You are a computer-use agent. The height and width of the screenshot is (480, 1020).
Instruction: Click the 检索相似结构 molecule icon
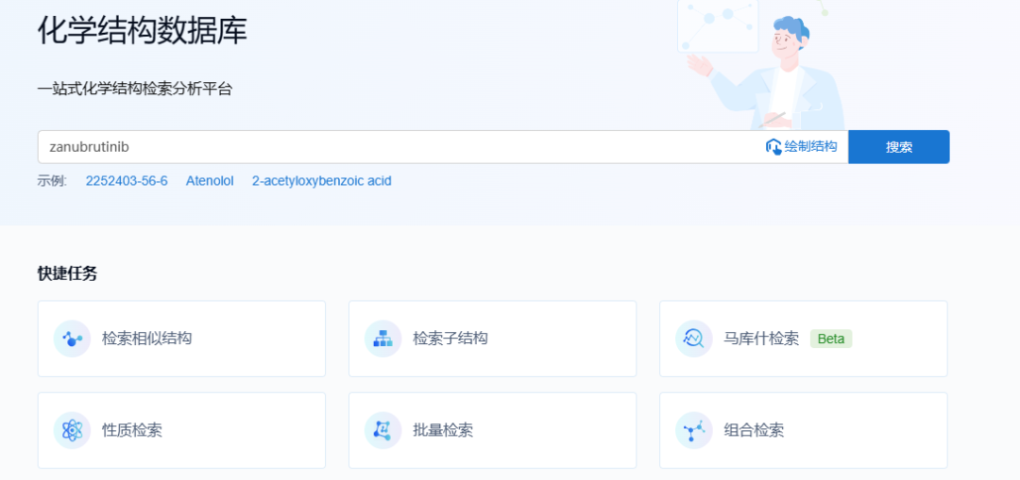coord(72,339)
